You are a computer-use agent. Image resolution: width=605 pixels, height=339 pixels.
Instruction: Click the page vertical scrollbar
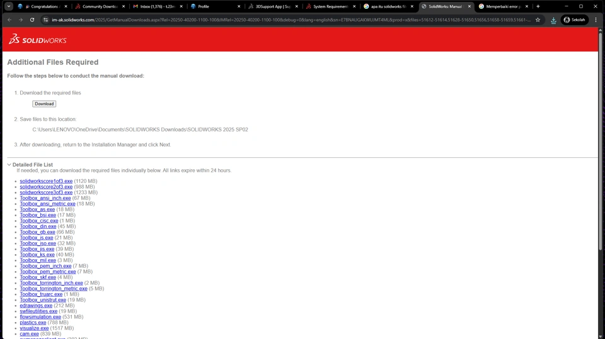click(601, 143)
